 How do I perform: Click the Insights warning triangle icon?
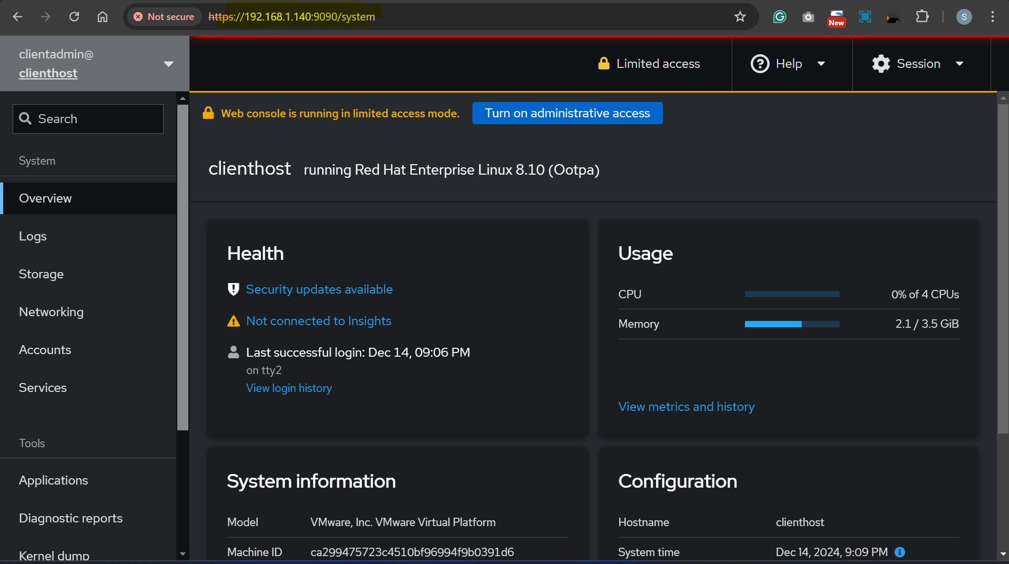[233, 321]
